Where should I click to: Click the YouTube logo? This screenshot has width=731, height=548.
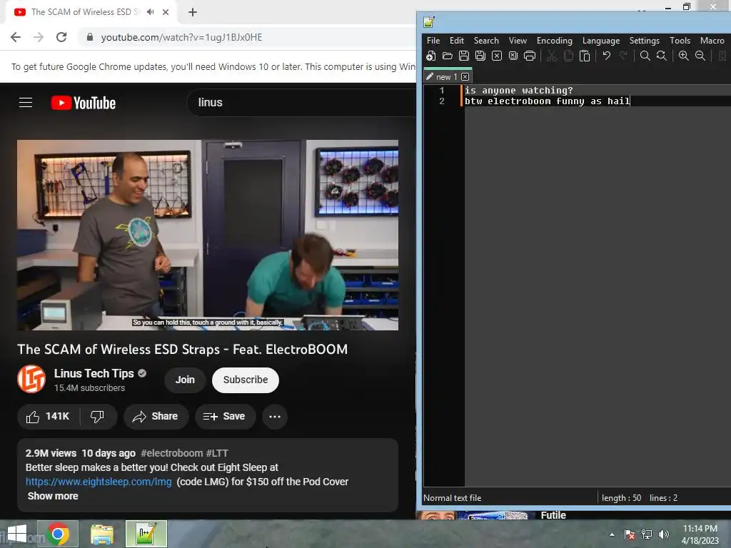(x=84, y=103)
